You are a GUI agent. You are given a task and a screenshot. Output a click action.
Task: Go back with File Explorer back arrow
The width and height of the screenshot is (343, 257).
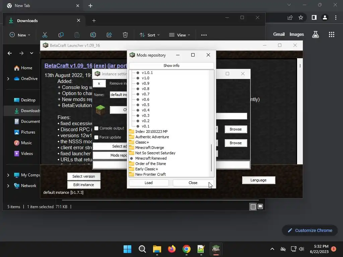10,53
